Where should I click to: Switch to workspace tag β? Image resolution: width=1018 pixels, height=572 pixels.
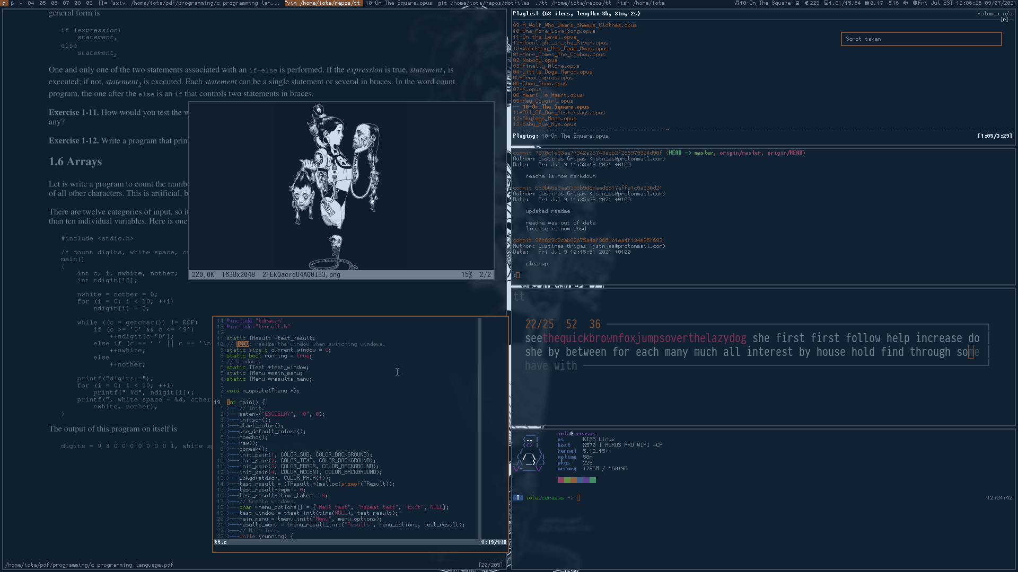coord(12,3)
